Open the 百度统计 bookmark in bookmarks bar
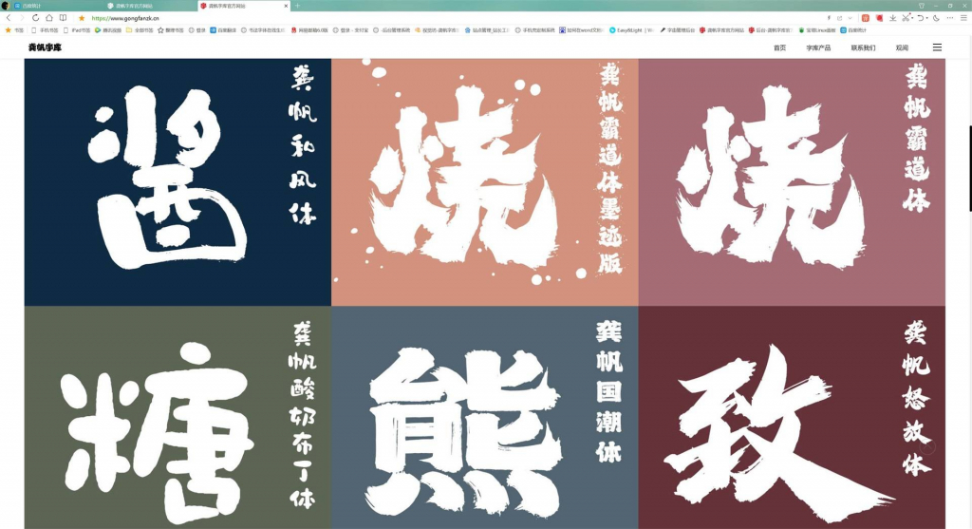Viewport: 972px width, 529px height. point(854,29)
